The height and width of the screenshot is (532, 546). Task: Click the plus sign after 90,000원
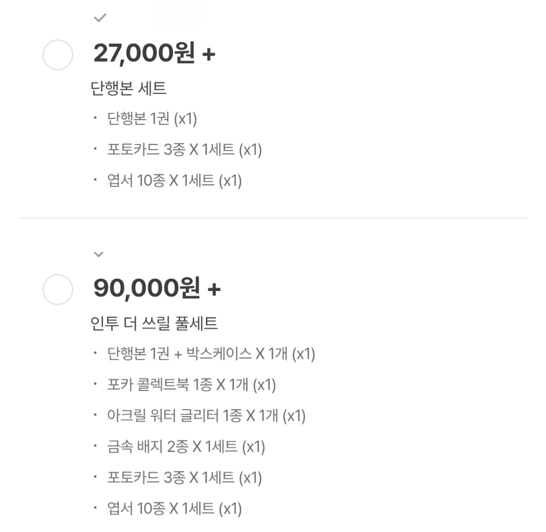[214, 289]
